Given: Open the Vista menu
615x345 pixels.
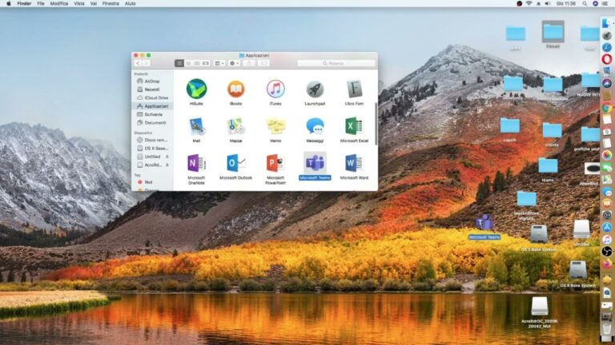Looking at the screenshot, I should 79,3.
